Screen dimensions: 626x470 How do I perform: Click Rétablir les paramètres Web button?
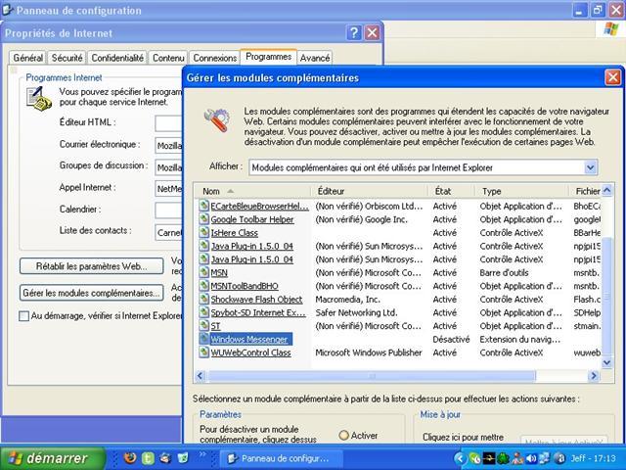[91, 266]
